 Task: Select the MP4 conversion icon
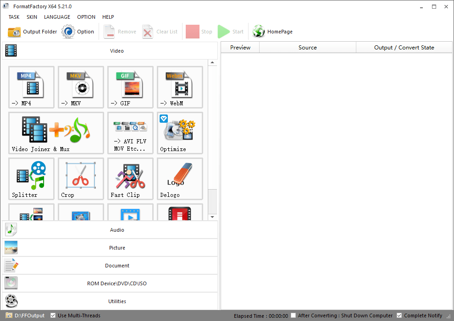[x=31, y=87]
